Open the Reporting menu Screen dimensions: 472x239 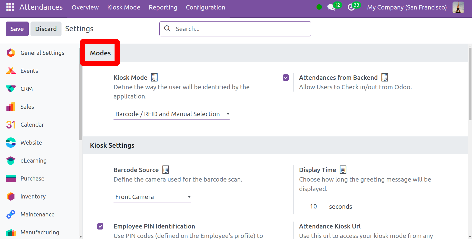pos(163,7)
